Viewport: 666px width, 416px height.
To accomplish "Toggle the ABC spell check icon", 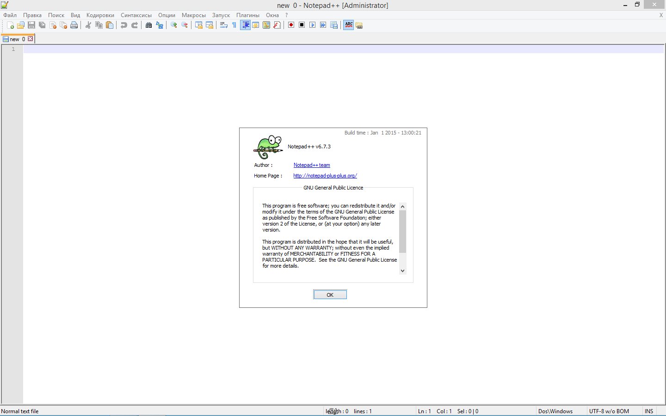I will [x=349, y=25].
